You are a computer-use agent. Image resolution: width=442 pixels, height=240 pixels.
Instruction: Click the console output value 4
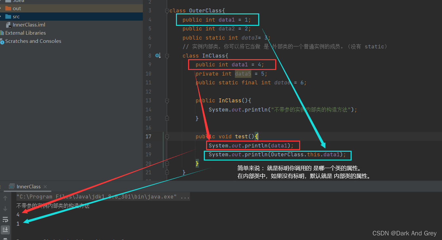(x=18, y=215)
